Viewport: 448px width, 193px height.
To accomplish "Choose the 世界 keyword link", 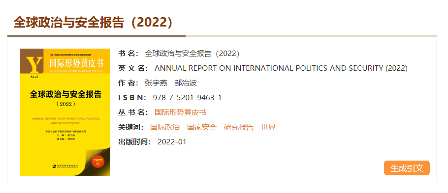I will pos(268,127).
